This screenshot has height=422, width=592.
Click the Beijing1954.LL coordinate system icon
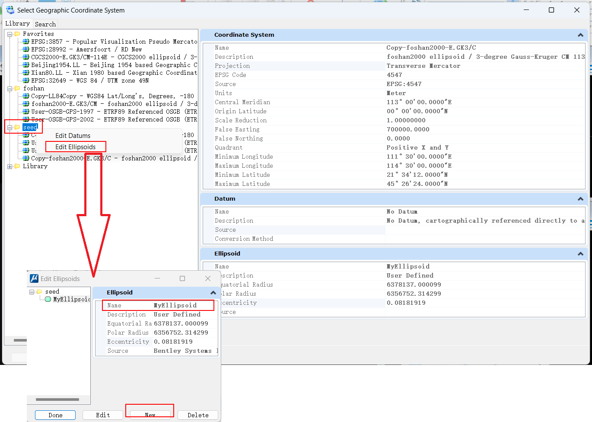(x=26, y=65)
